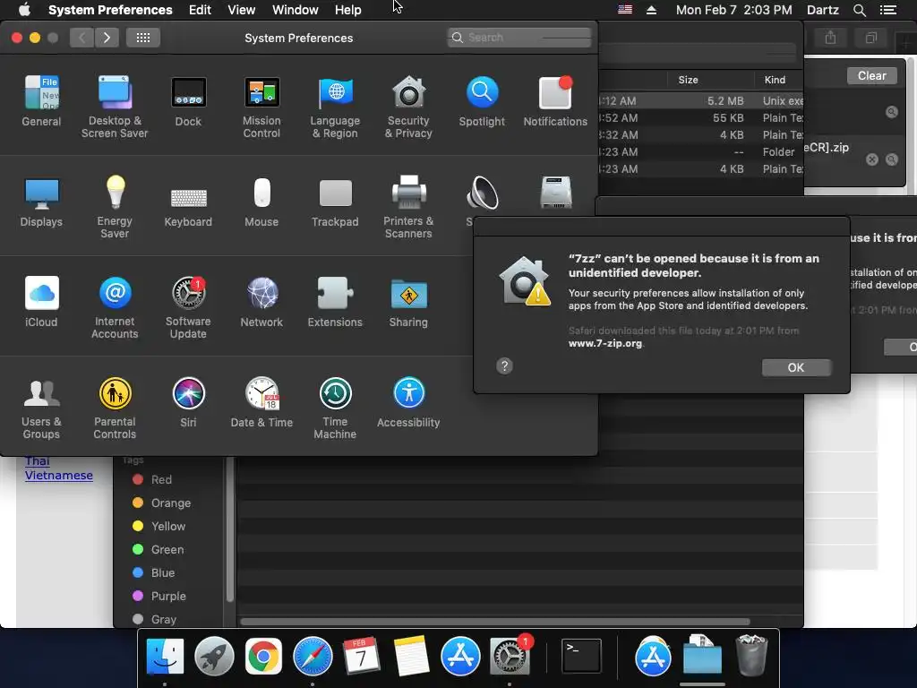Screen dimensions: 917x688
Task: Open Startup Disk preferences icon
Action: pos(555,193)
